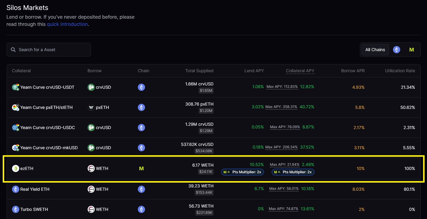Click the Borrow APR column header
The width and height of the screenshot is (427, 219).
coord(353,71)
